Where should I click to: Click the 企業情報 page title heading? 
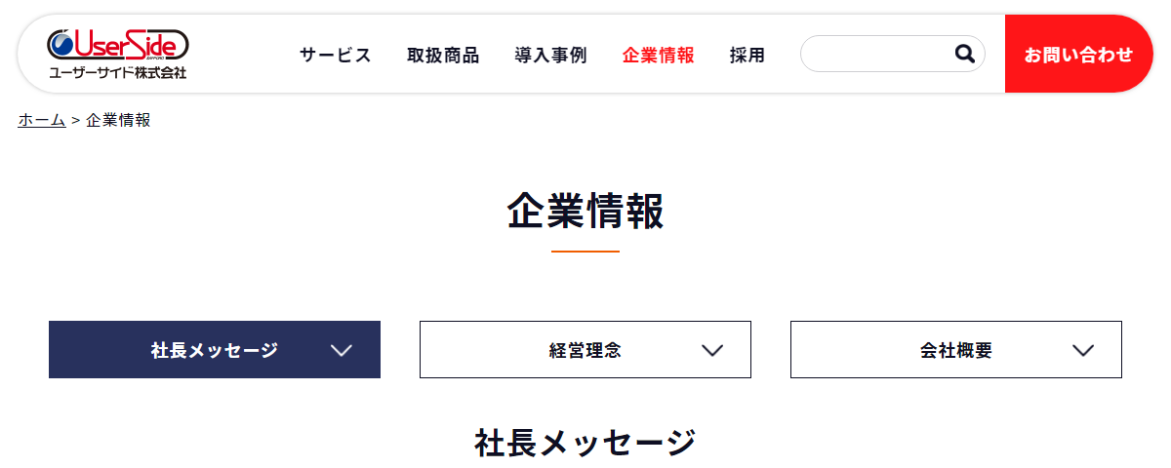pos(585,211)
